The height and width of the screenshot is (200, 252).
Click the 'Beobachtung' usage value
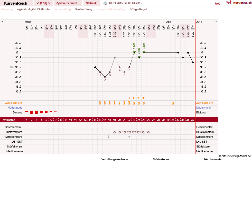(83, 9)
